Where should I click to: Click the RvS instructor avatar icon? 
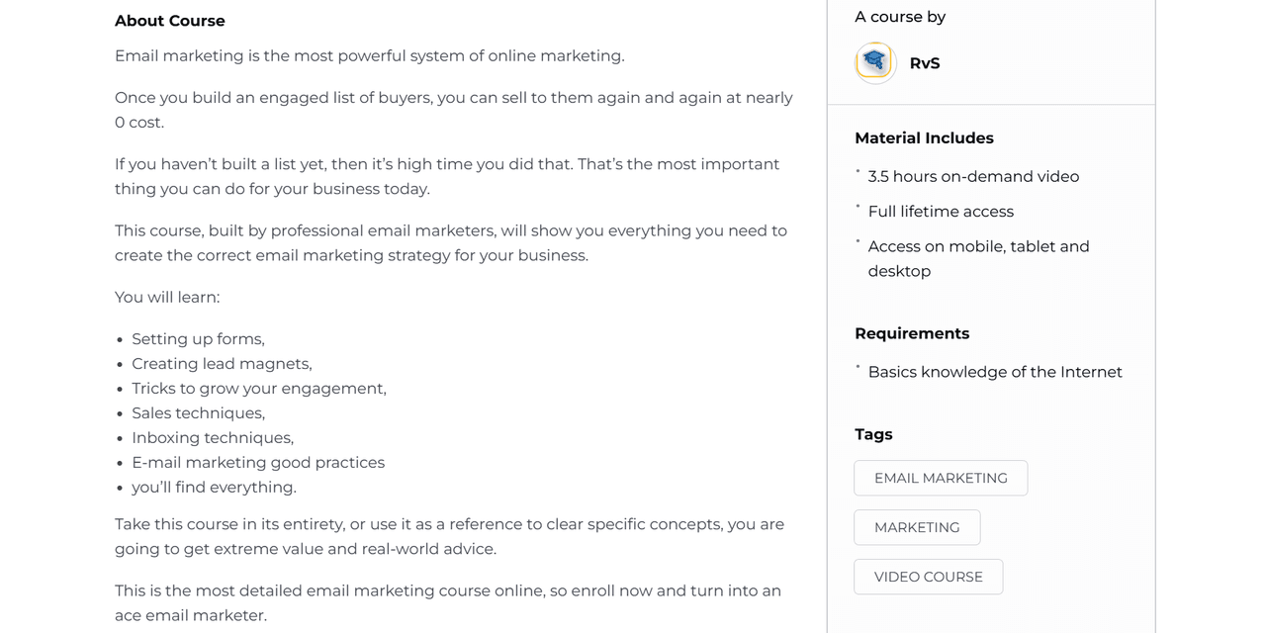coord(874,62)
